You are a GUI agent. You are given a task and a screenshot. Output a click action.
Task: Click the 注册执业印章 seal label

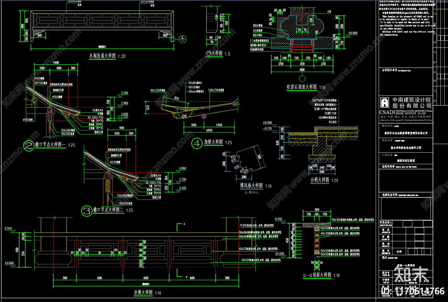390,195
